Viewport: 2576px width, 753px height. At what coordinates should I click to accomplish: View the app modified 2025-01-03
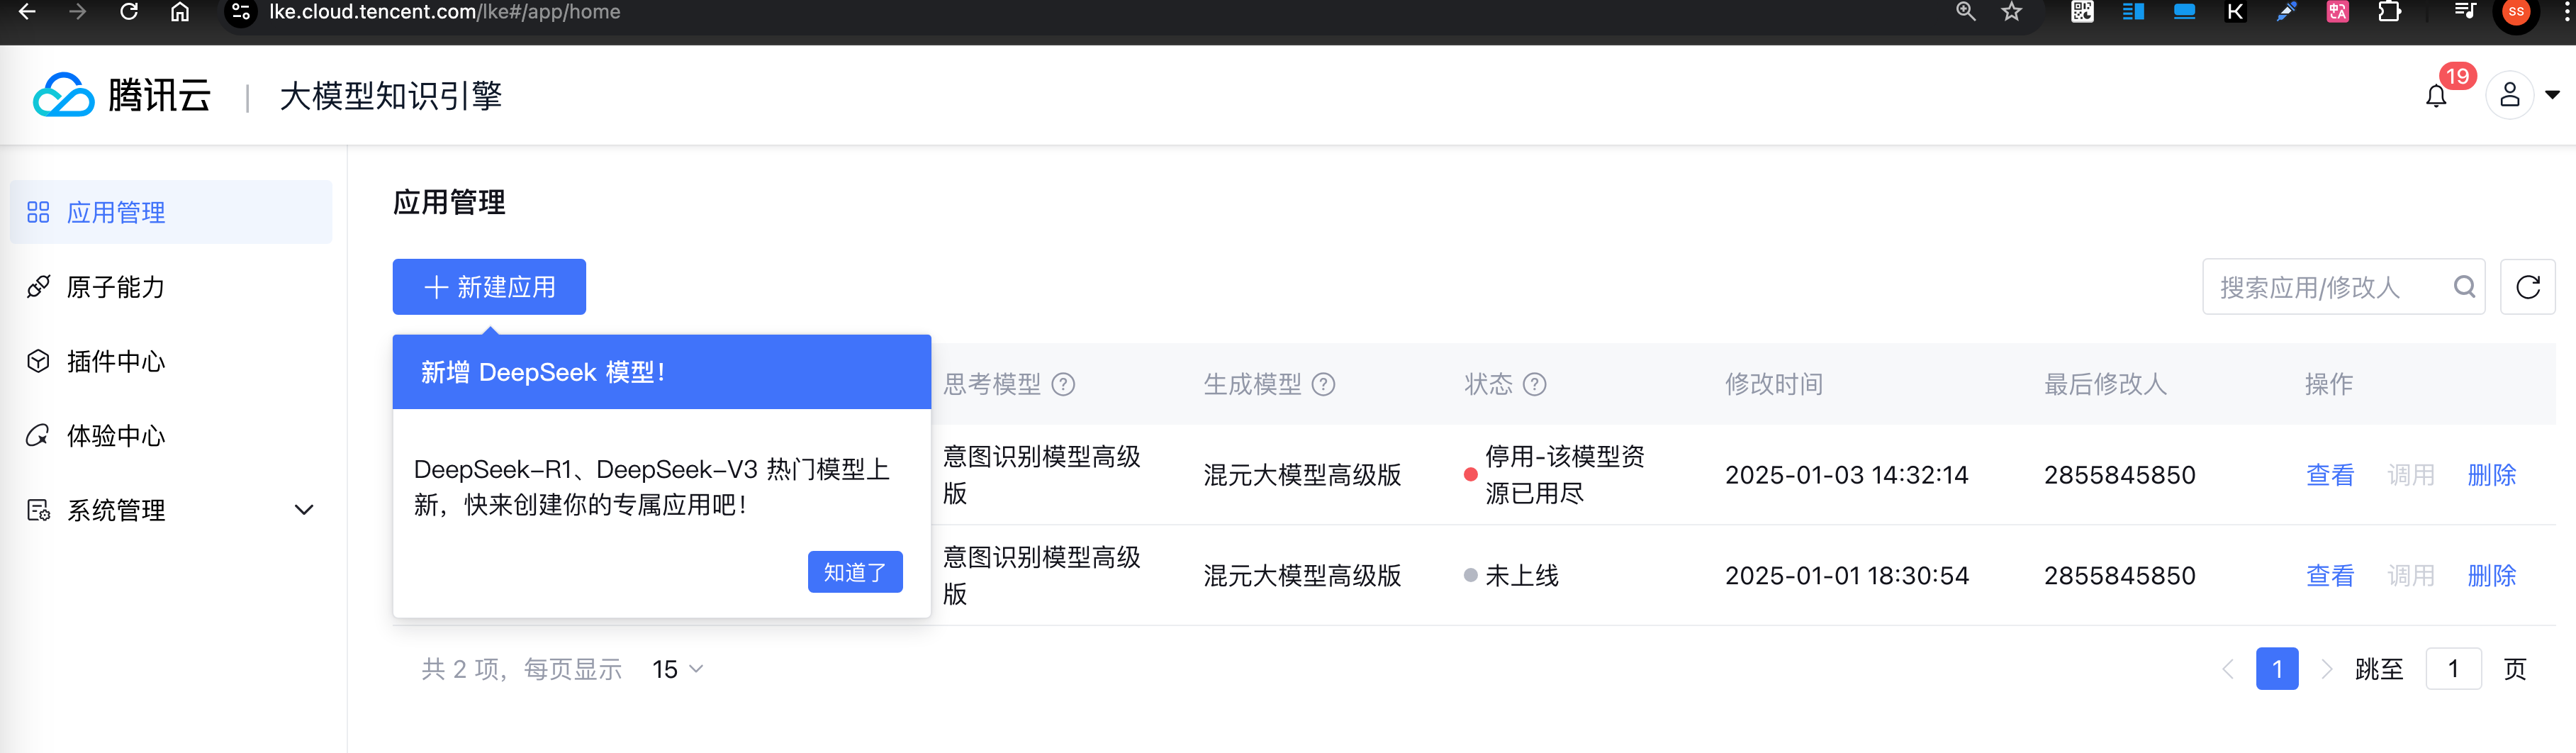pos(2330,475)
